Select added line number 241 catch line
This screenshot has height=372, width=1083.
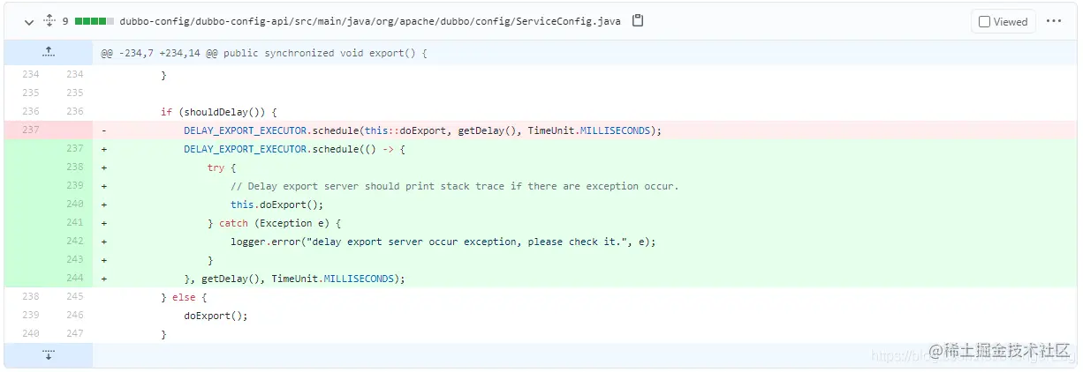click(x=74, y=223)
